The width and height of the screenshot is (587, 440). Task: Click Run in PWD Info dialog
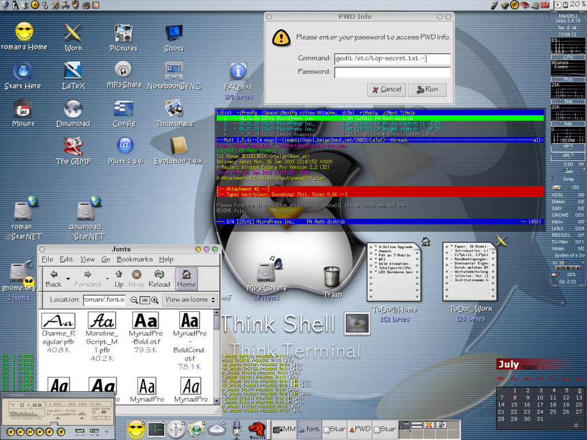pos(426,90)
